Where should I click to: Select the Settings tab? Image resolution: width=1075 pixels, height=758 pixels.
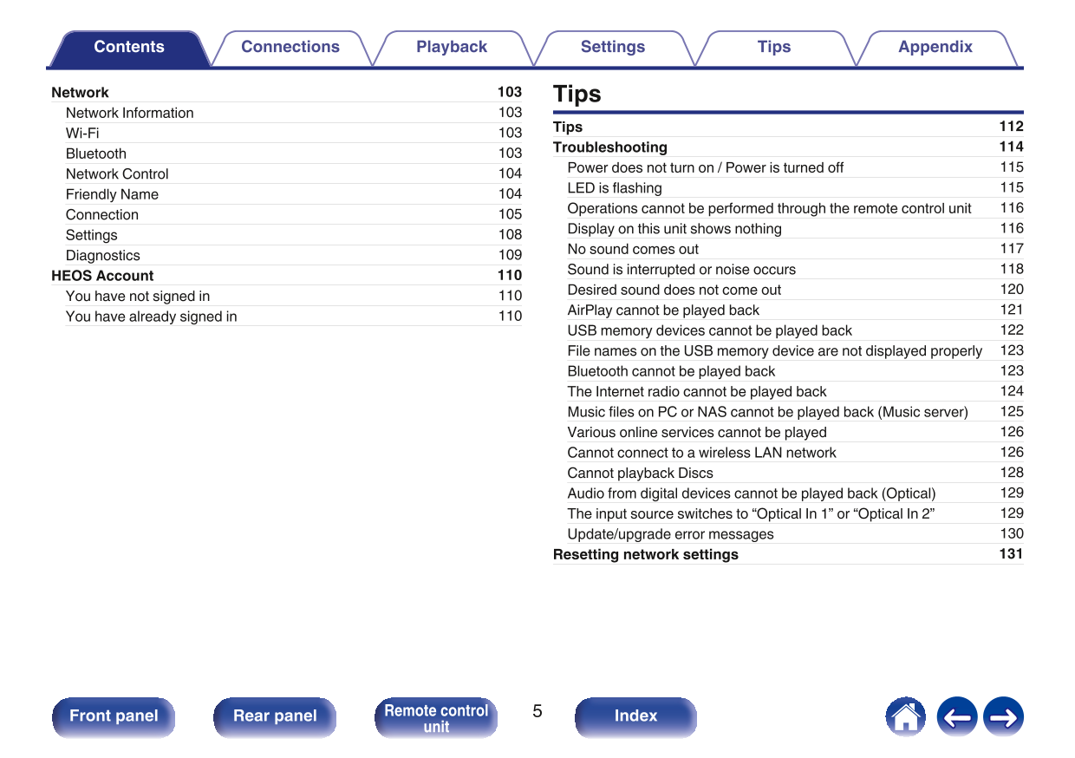612,48
